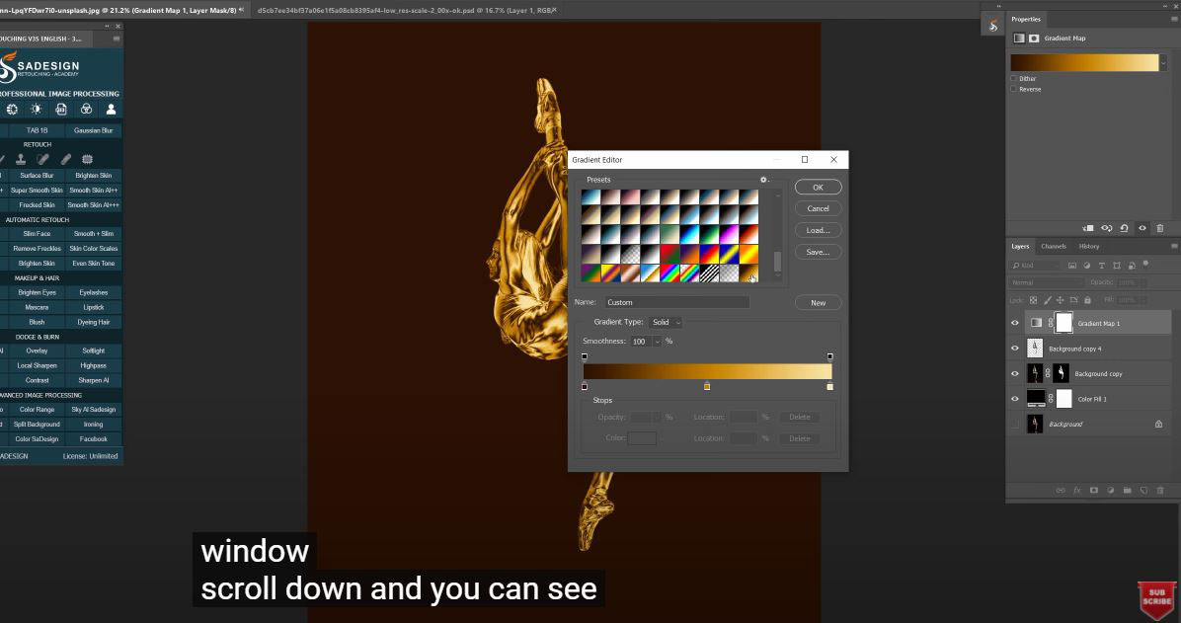Filter layers by smart object icon
This screenshot has width=1181, height=623.
(x=1131, y=266)
